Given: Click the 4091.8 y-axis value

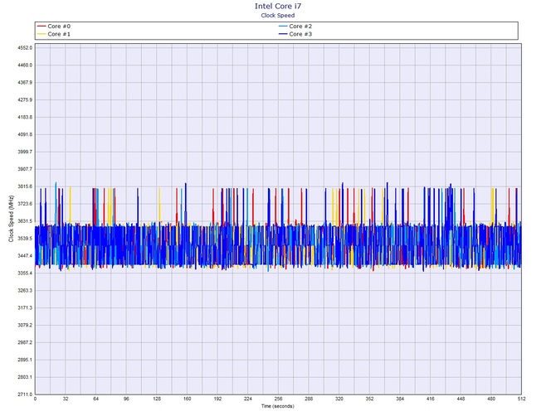Looking at the screenshot, I should pyautogui.click(x=25, y=134).
